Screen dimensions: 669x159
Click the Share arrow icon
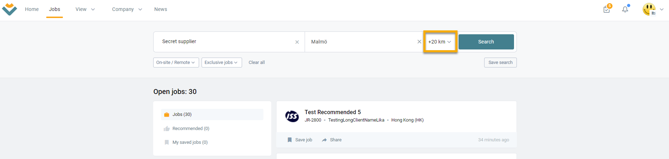(324, 140)
